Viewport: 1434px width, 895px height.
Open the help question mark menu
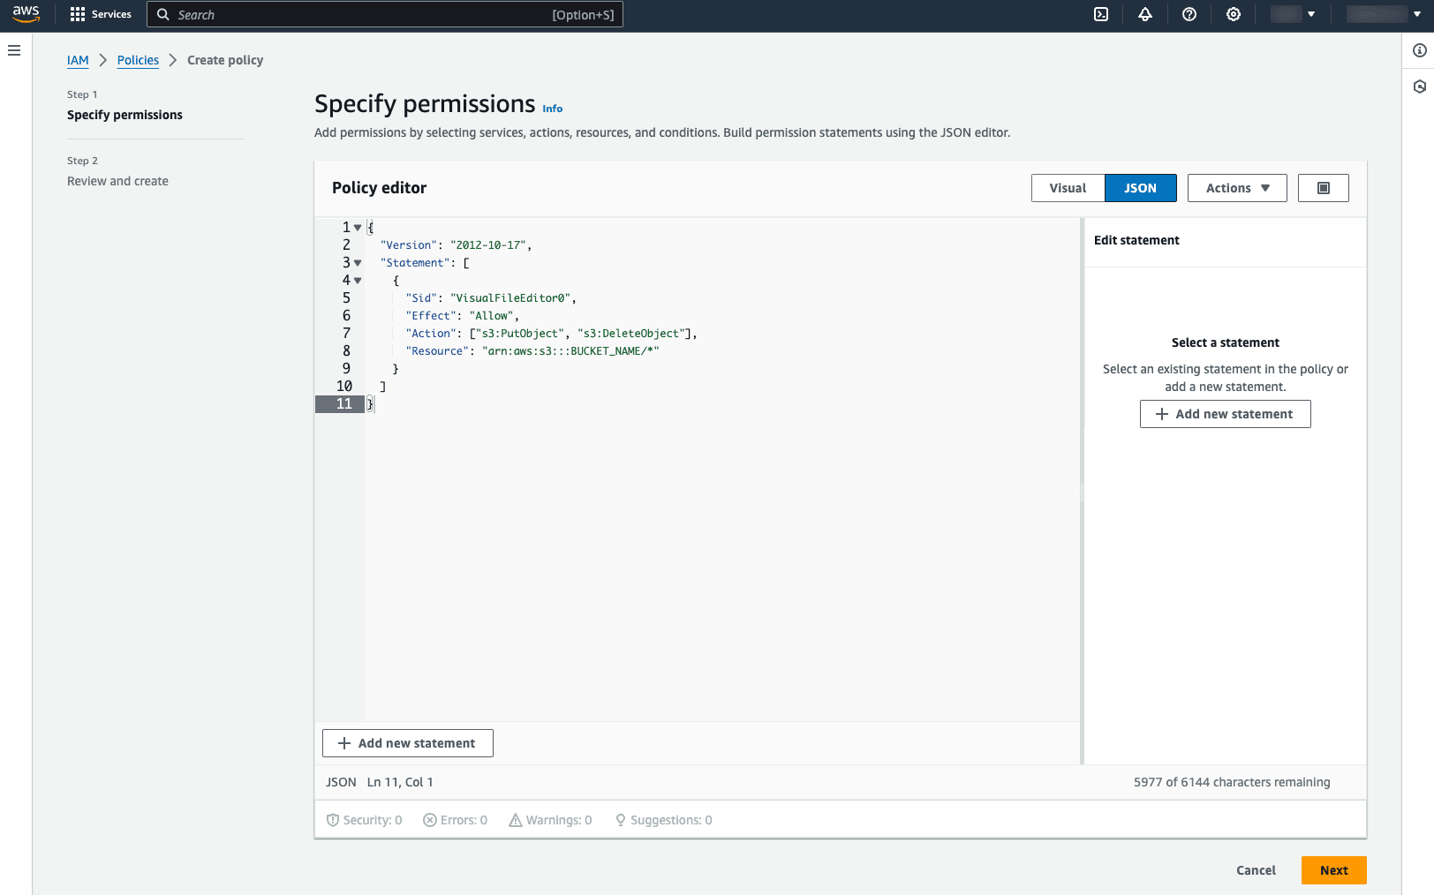click(1189, 14)
